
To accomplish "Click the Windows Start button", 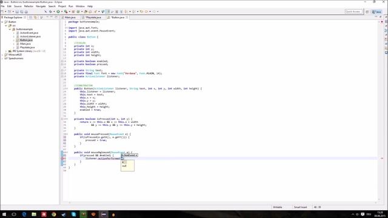I will [x=4, y=214].
